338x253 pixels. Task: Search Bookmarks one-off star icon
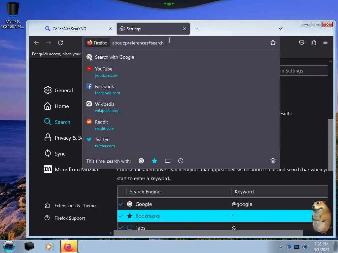tap(154, 161)
